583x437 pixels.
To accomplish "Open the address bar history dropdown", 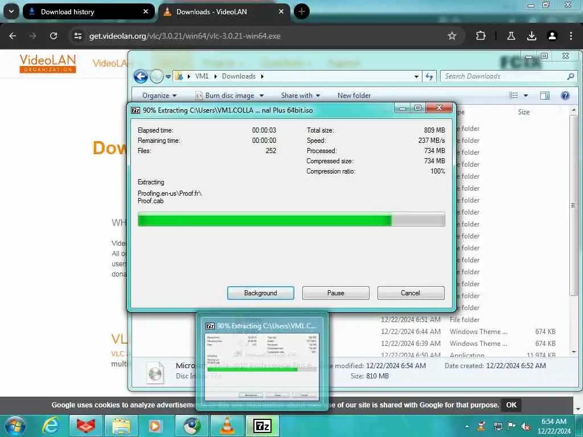I will pos(416,77).
